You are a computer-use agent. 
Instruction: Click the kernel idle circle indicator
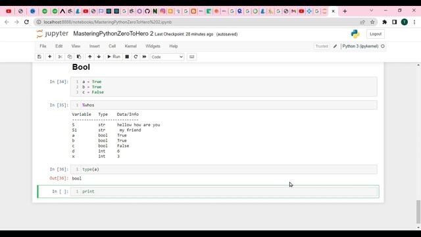pos(383,46)
